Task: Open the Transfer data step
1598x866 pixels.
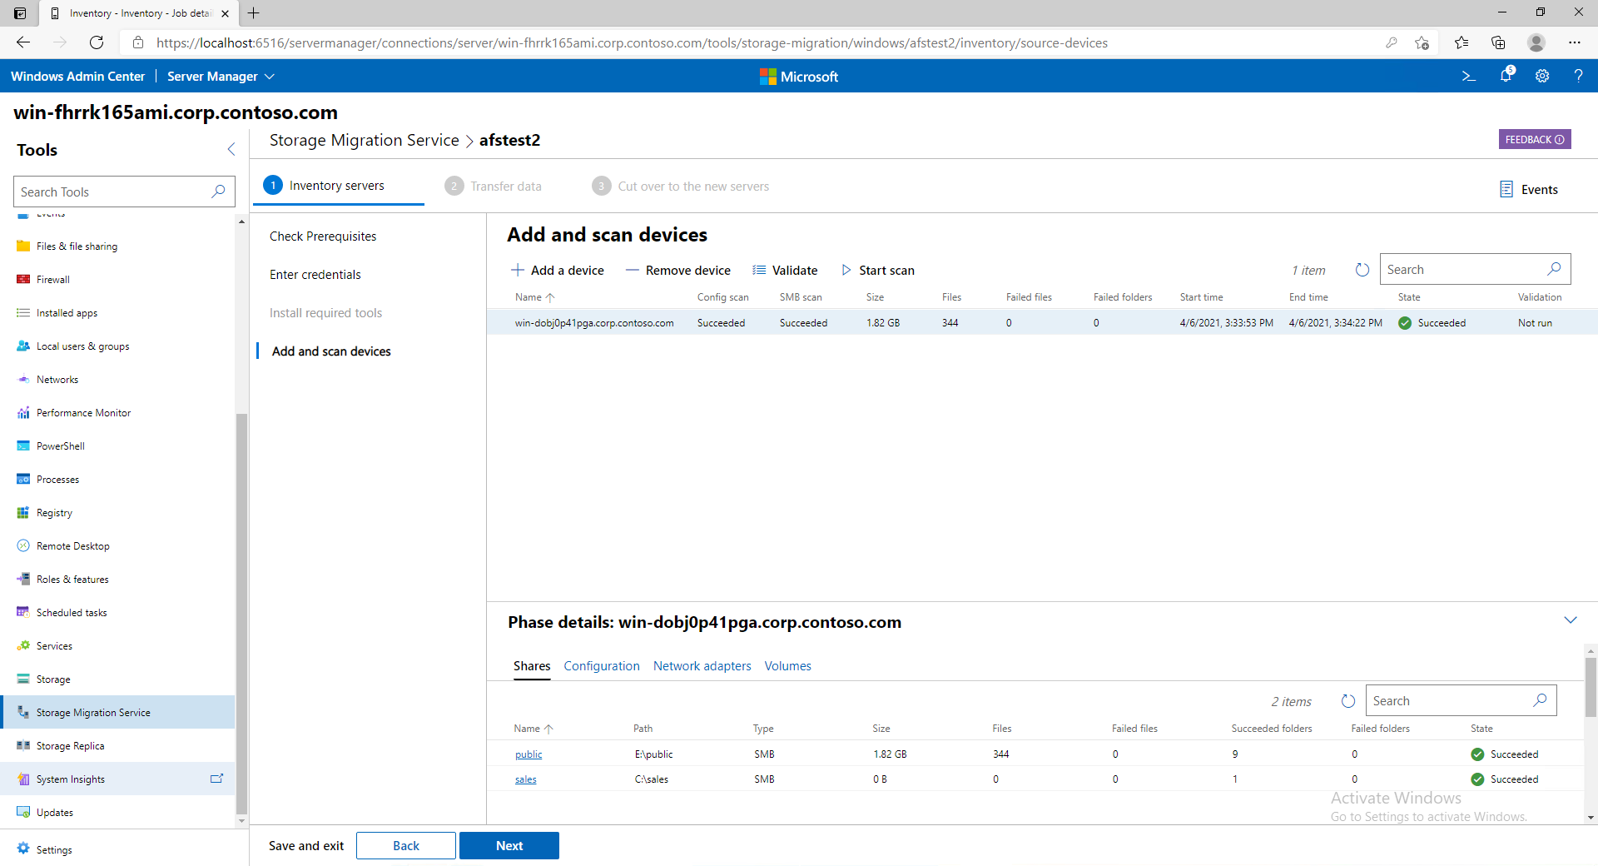Action: point(505,186)
